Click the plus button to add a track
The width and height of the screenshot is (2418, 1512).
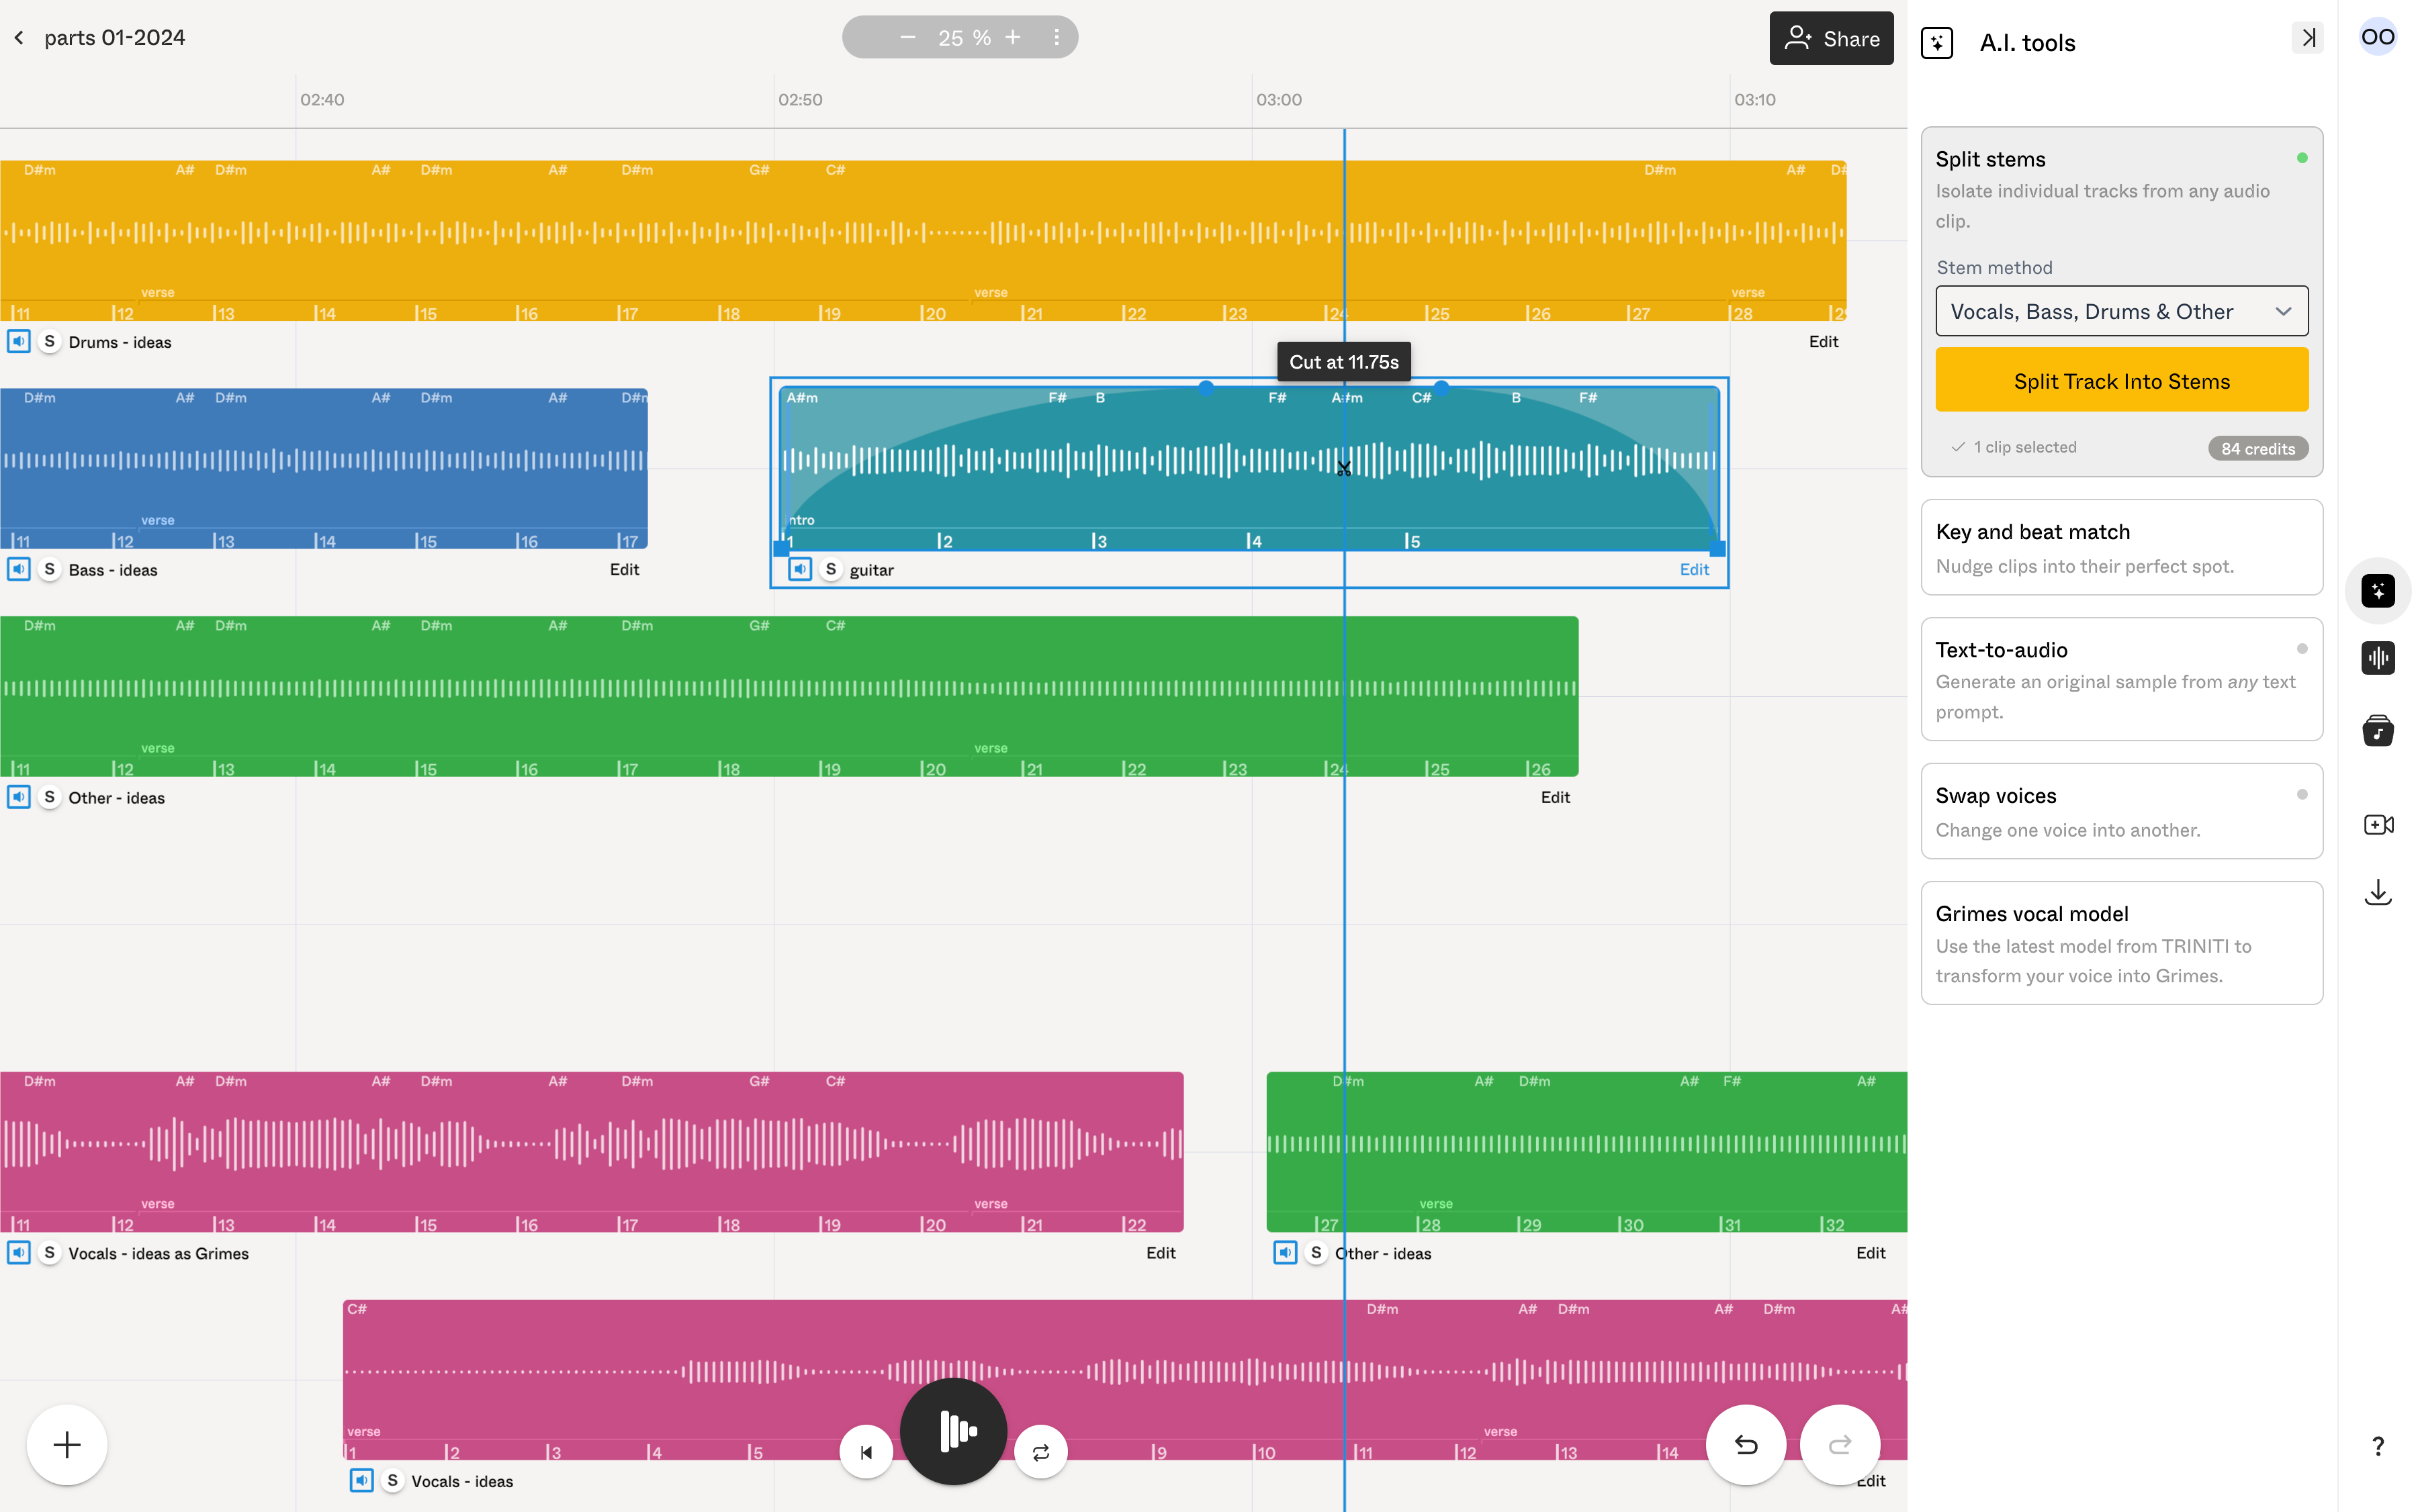(x=66, y=1444)
